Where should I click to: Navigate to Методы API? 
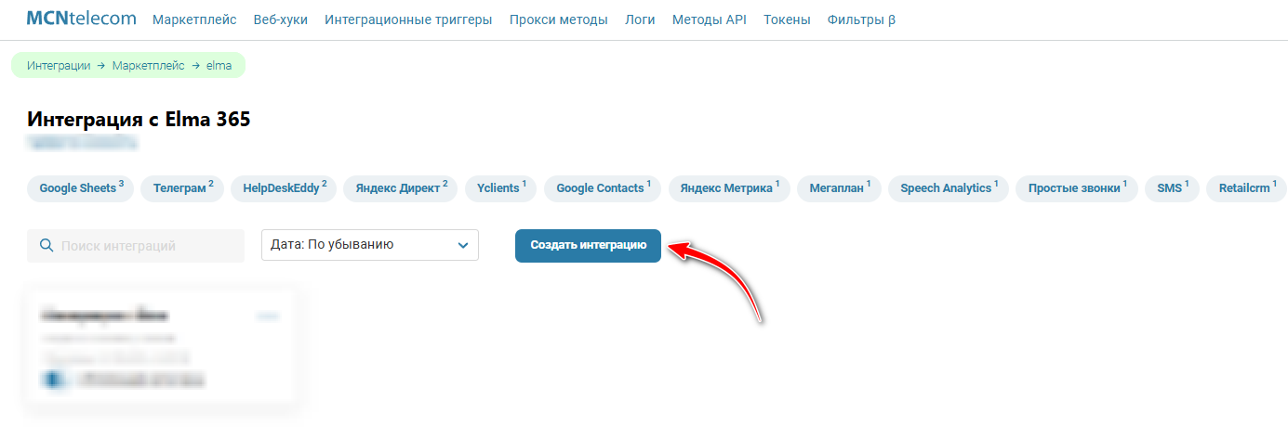click(x=710, y=19)
